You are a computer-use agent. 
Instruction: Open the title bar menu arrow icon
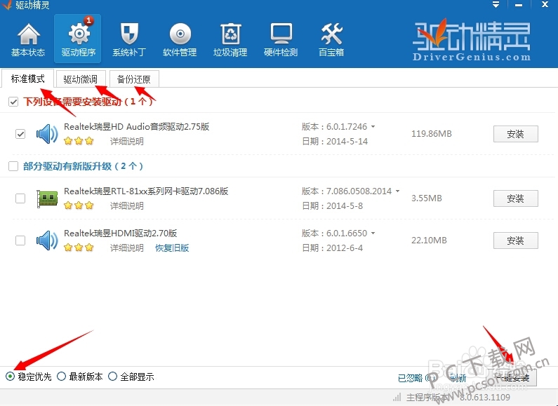[496, 5]
